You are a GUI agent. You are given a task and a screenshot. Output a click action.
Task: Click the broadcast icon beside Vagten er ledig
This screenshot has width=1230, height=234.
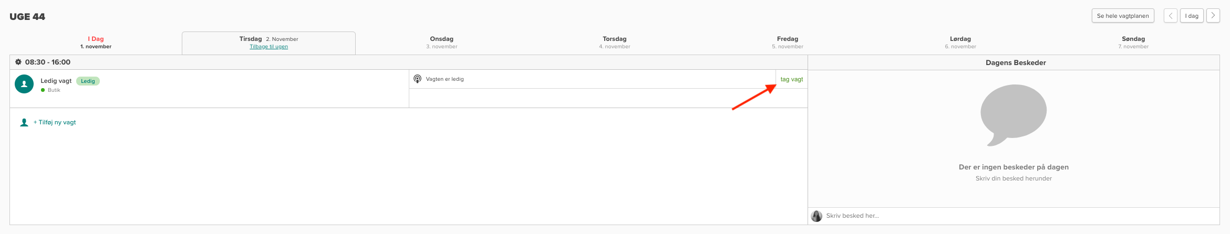point(417,79)
